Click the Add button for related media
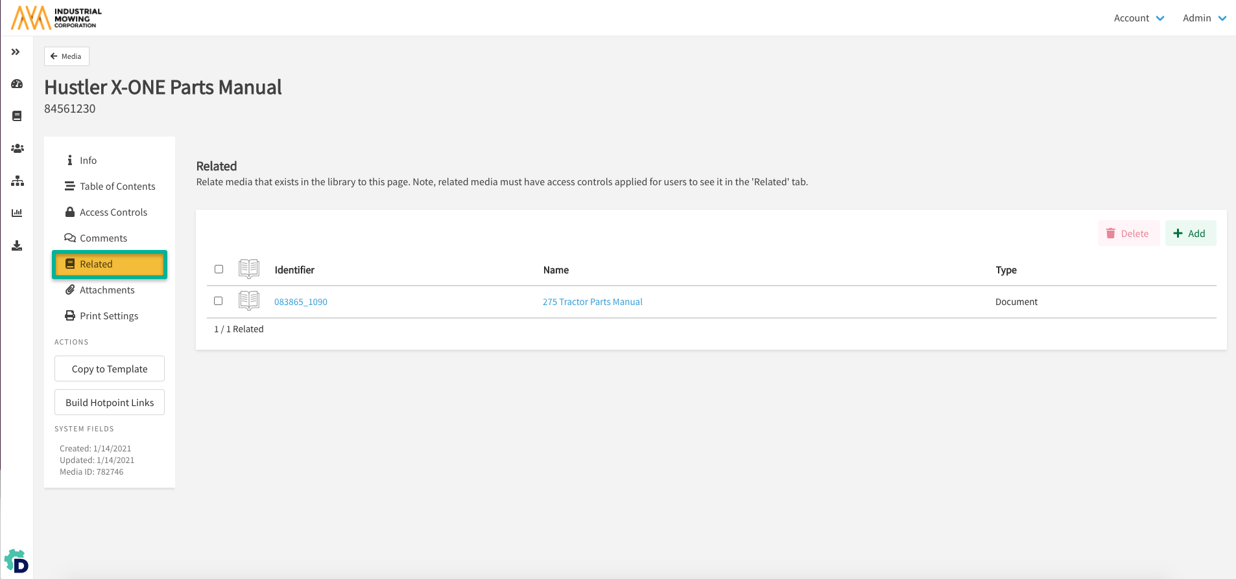1236x579 pixels. coord(1190,234)
